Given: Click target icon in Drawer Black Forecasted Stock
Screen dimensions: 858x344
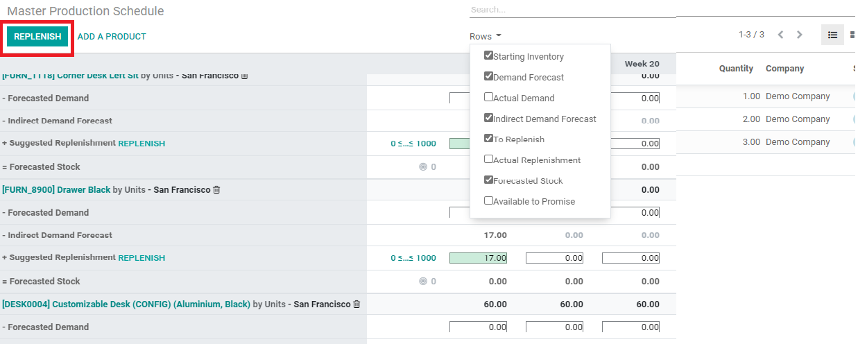Looking at the screenshot, I should pos(423,282).
